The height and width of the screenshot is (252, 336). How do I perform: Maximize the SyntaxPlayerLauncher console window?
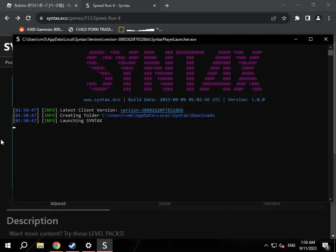click(311, 39)
